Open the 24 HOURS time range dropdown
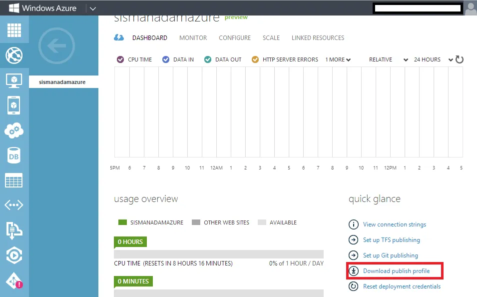The height and width of the screenshot is (297, 477). (434, 59)
